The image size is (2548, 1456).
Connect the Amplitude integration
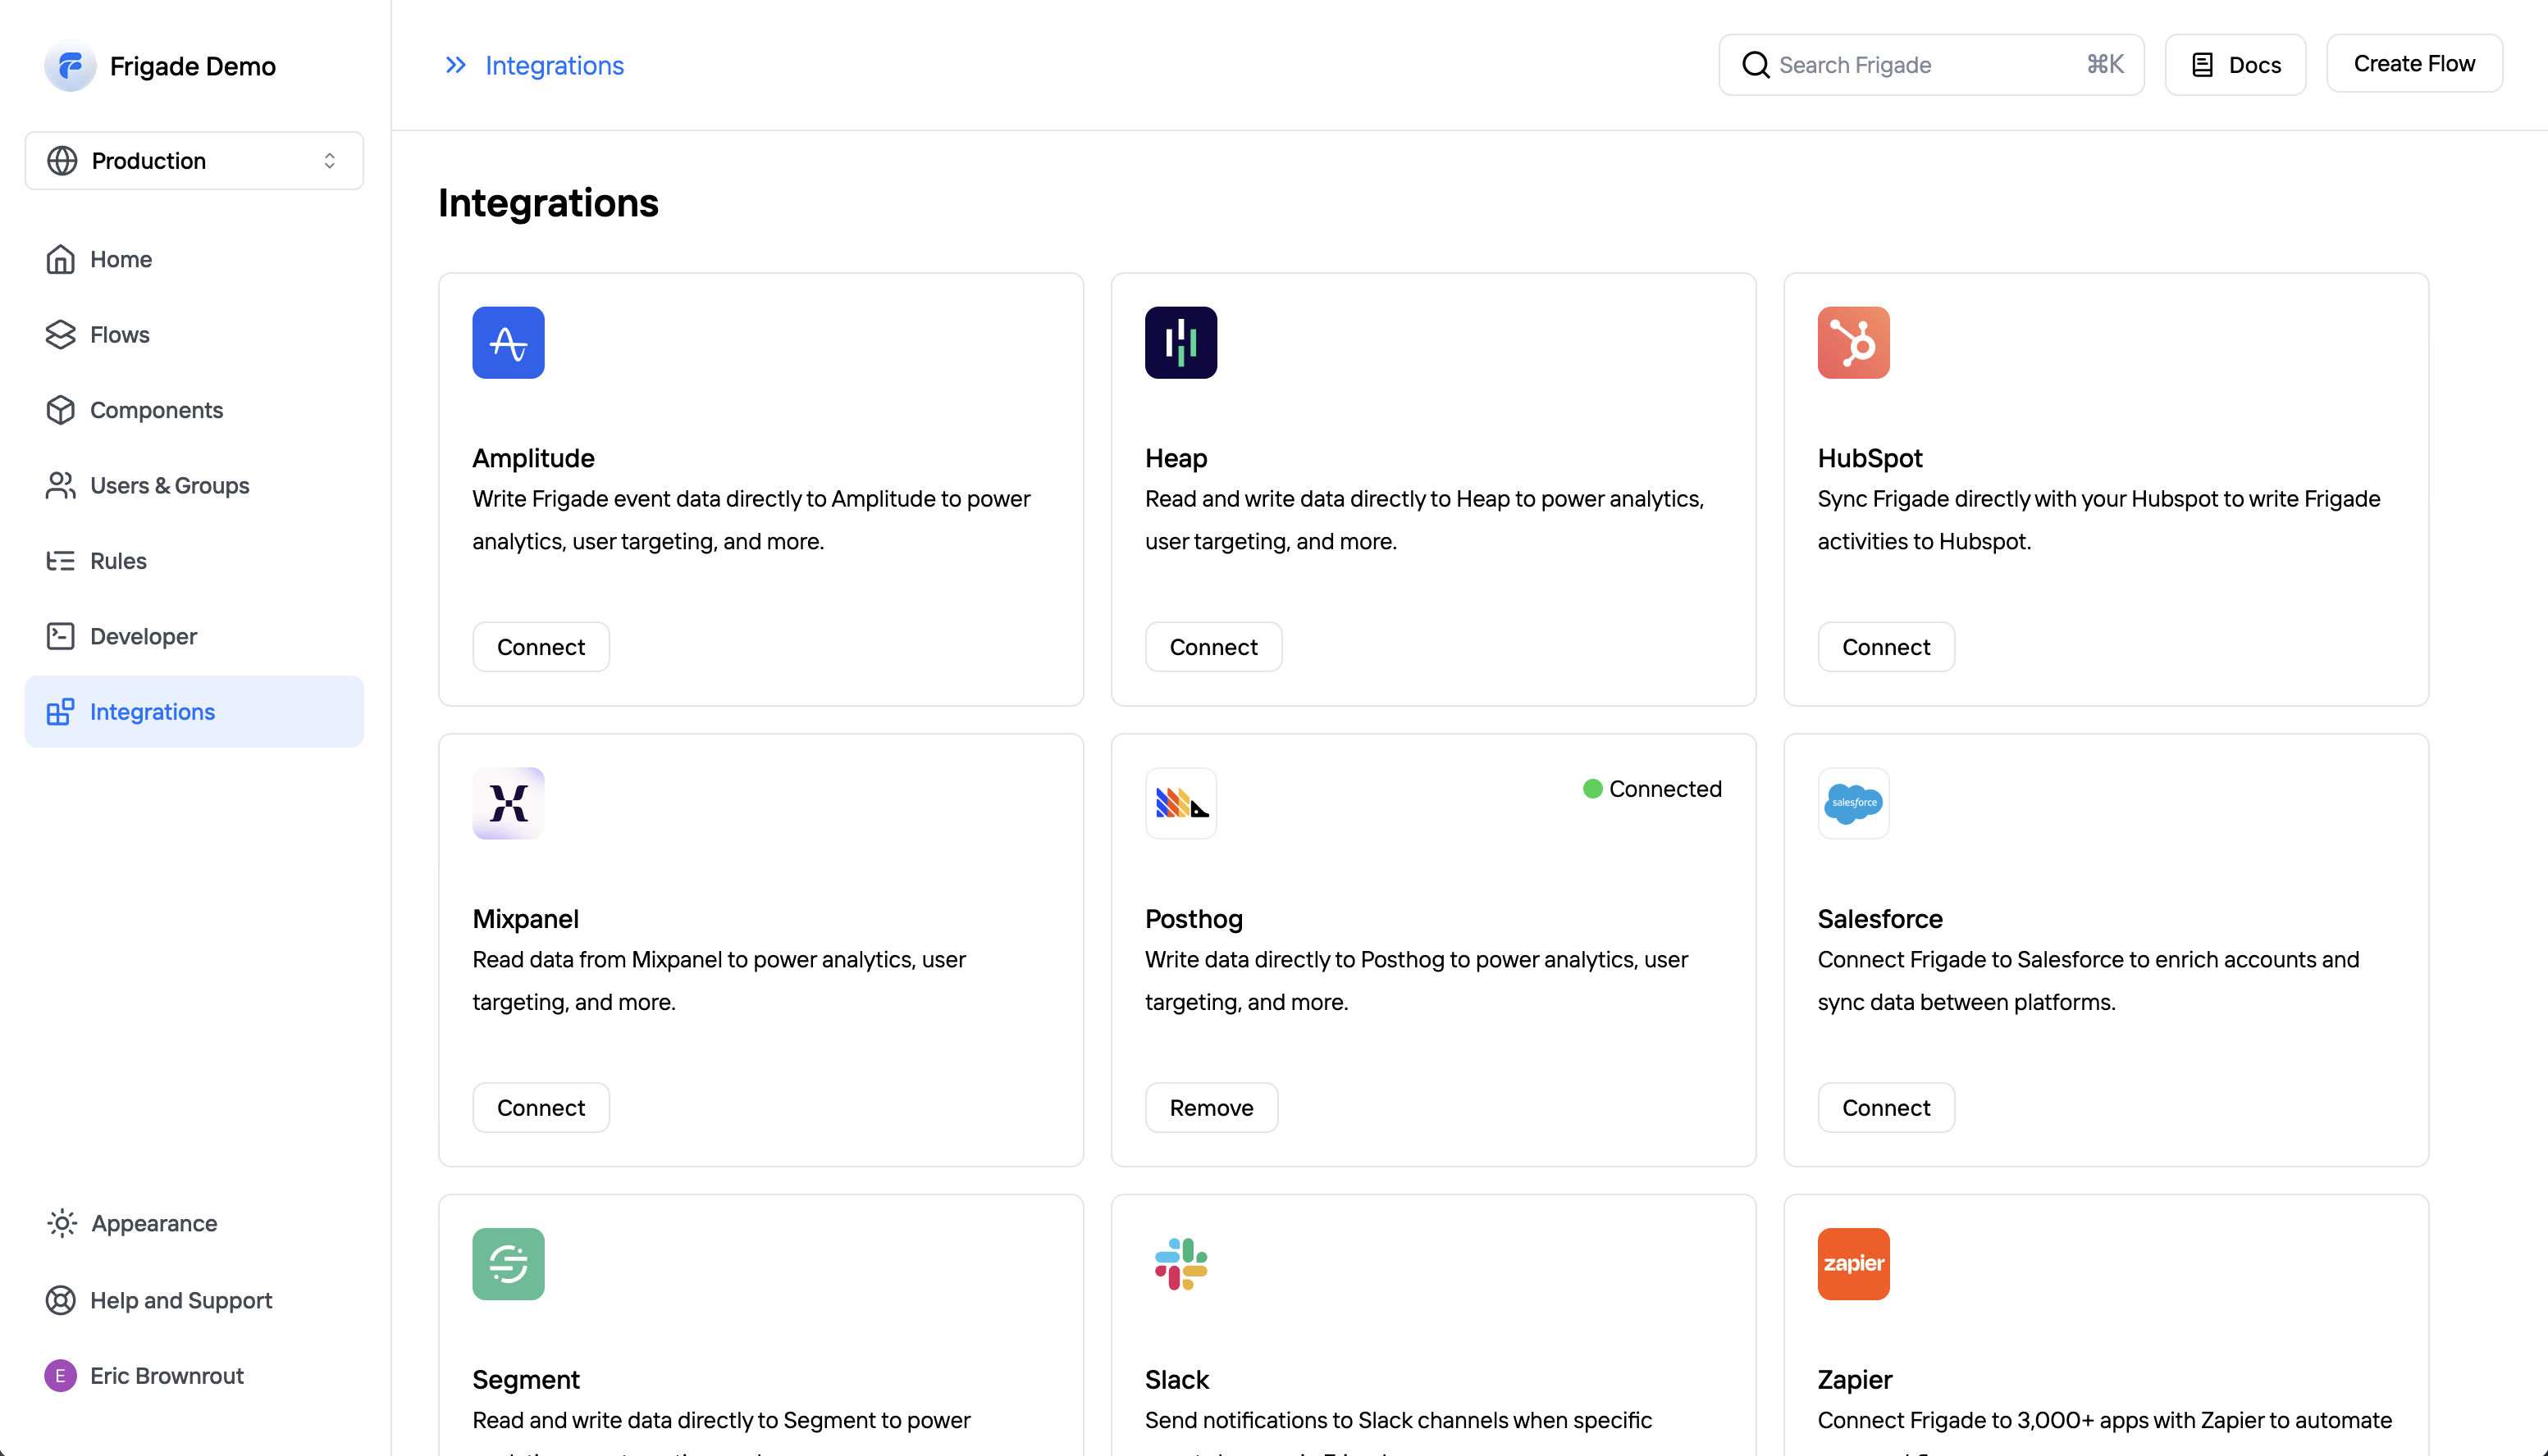tap(541, 647)
